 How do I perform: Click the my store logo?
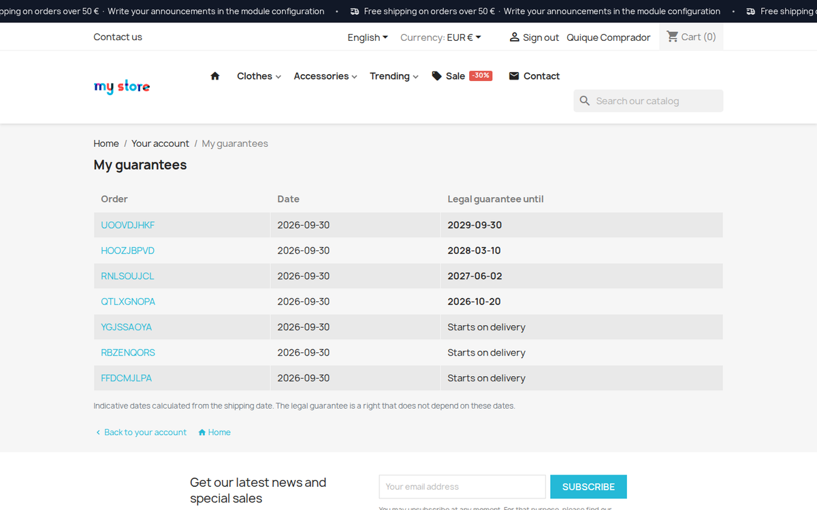tap(122, 86)
